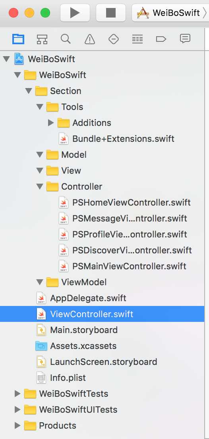
Task: Open the Test navigator diamond icon
Action: [114, 39]
